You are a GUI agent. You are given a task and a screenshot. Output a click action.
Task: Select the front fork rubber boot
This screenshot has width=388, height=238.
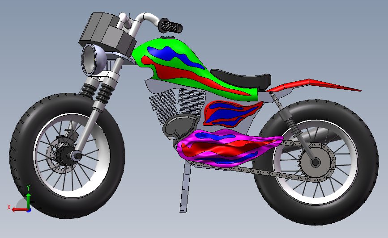pyautogui.click(x=104, y=93)
